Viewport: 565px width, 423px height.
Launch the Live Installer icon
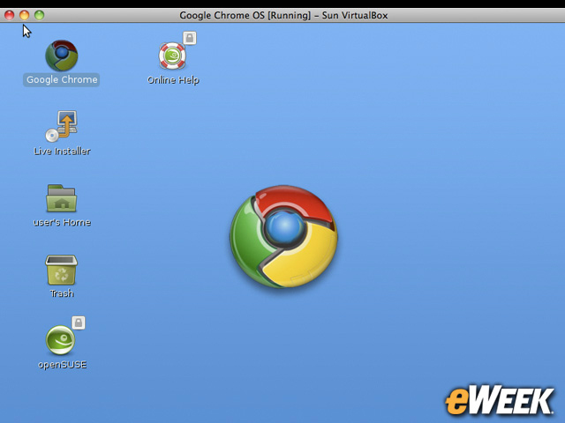pos(62,126)
